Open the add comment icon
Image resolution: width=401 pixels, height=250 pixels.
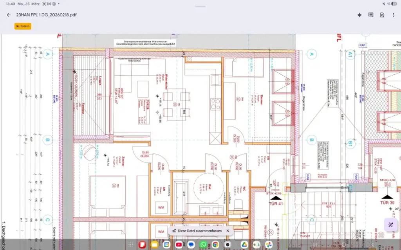point(370,15)
